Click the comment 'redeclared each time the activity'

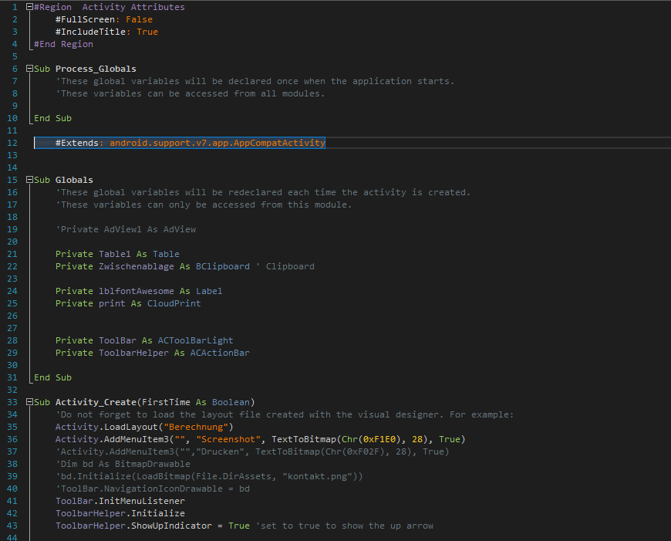coord(263,192)
